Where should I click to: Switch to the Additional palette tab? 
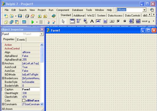click(79, 16)
